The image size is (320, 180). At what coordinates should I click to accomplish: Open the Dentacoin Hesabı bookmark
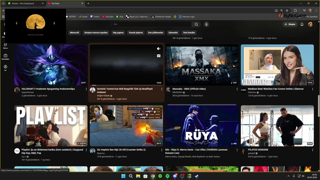click(161, 17)
